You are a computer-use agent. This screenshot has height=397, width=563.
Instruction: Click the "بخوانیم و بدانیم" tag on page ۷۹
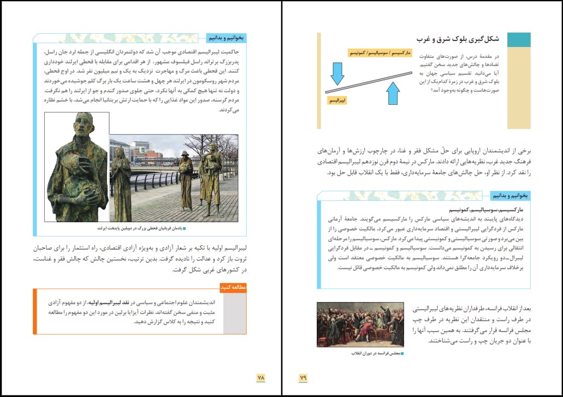coord(510,195)
